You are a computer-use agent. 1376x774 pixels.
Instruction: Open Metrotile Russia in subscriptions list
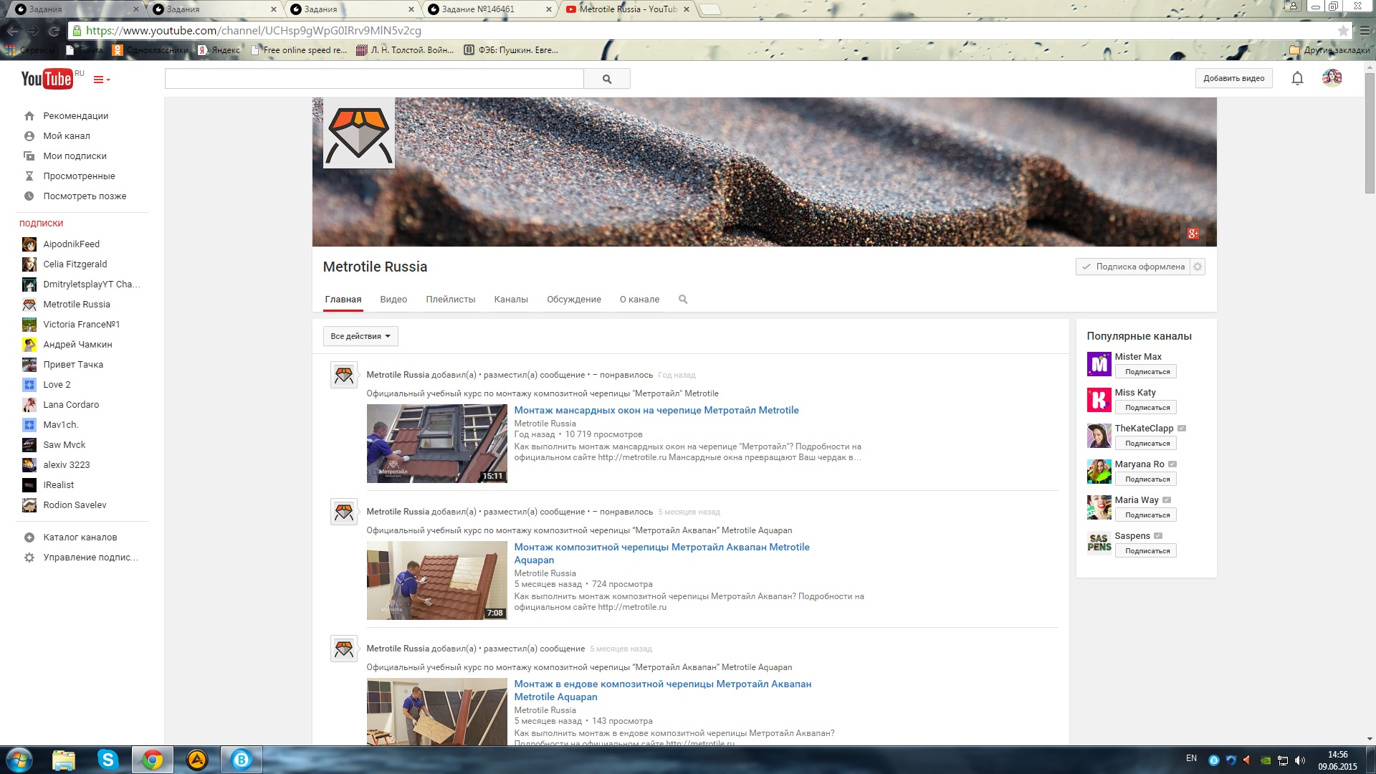[76, 305]
